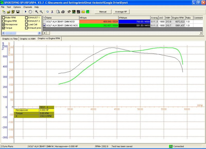Click the blue Play/start test arrow icon
The height and width of the screenshot is (149, 206).
[x=26, y=12]
